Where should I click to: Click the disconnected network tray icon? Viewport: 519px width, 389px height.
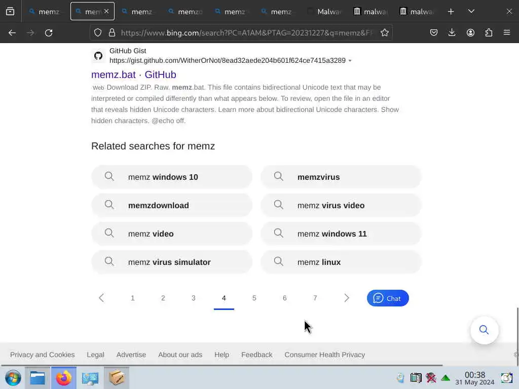(x=431, y=378)
